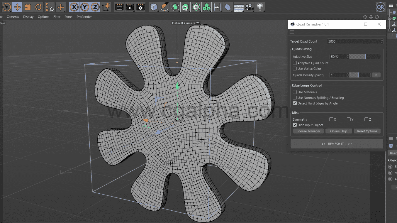Image resolution: width=397 pixels, height=223 pixels.
Task: Open the Quad Remesher hamburger menu
Action: (x=292, y=32)
